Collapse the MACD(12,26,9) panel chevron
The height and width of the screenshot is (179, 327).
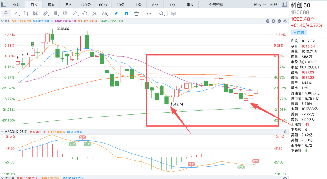click(x=2, y=132)
